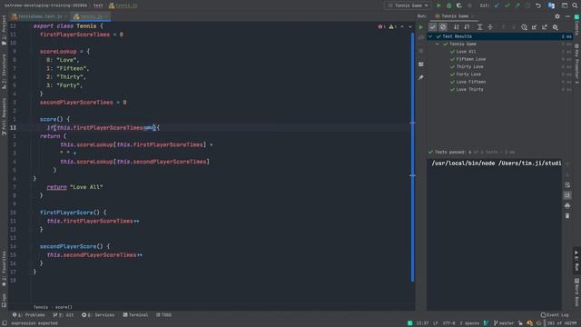
Task: Open the Services tool window tab
Action: [98, 315]
